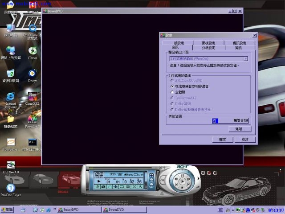
Task: Click the 確定 button
Action: coord(223,140)
